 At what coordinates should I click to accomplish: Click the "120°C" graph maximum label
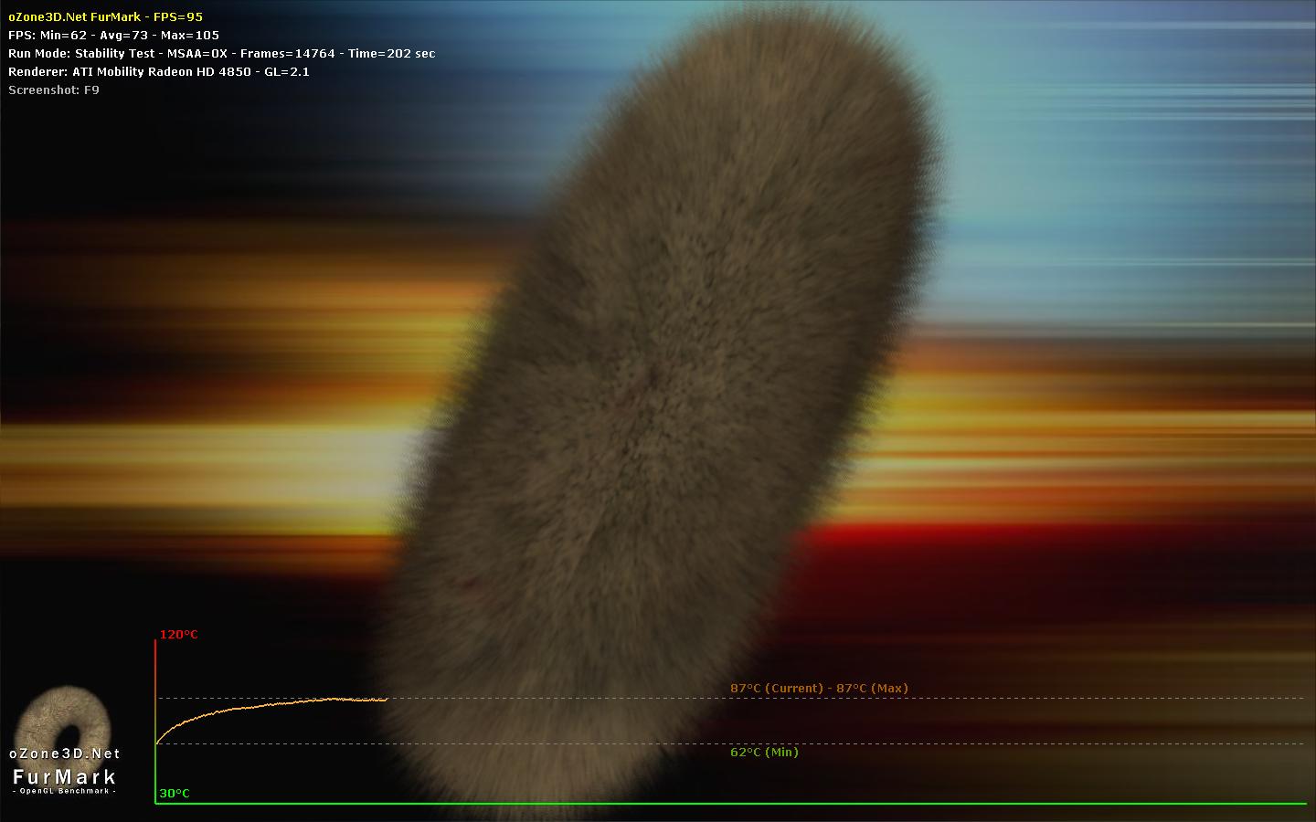179,635
